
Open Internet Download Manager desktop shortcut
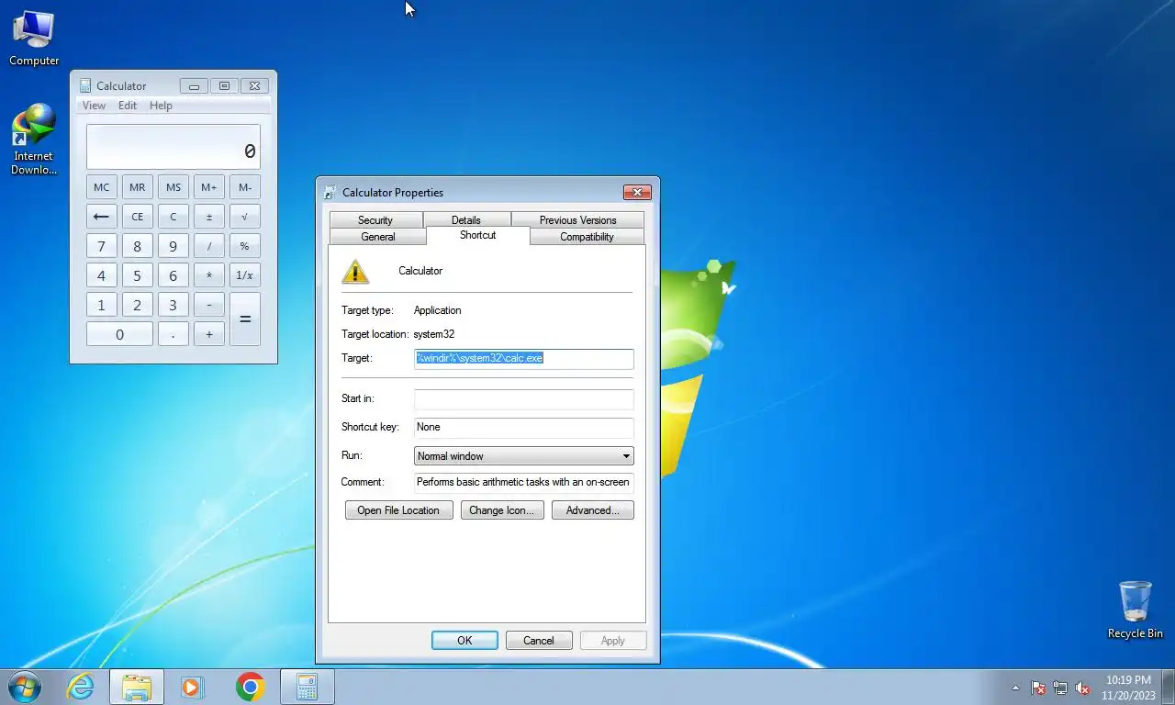click(34, 140)
